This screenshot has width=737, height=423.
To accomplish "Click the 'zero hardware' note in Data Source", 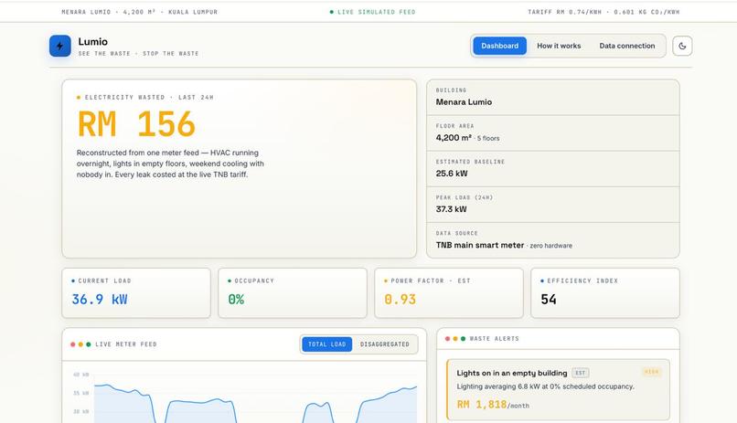I will point(550,246).
